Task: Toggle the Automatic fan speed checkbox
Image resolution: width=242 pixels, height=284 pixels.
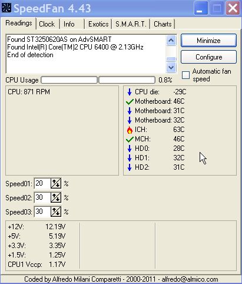Action: click(185, 75)
